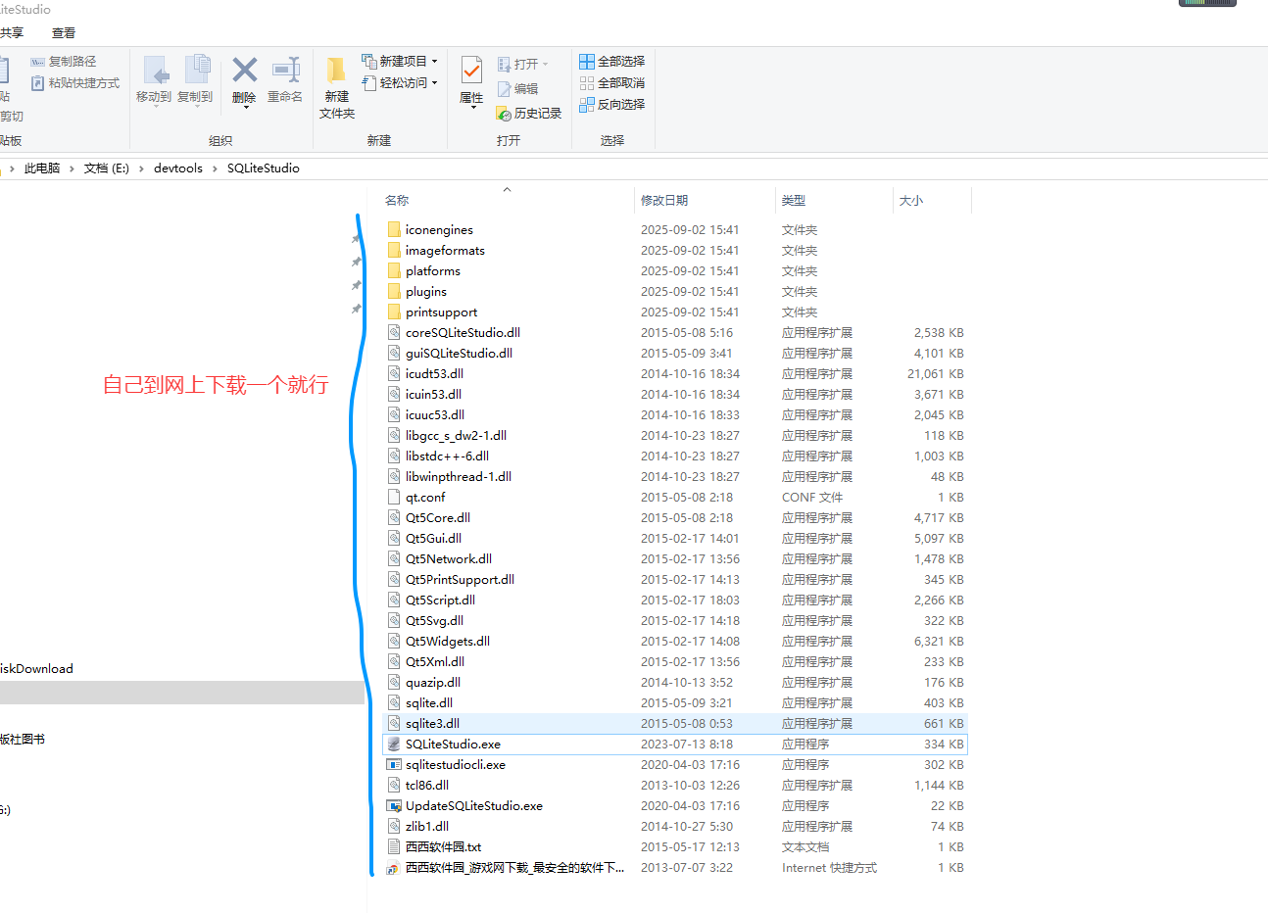Open the Share (共享) ribbon tab
Image resolution: width=1268 pixels, height=913 pixels.
[x=11, y=32]
